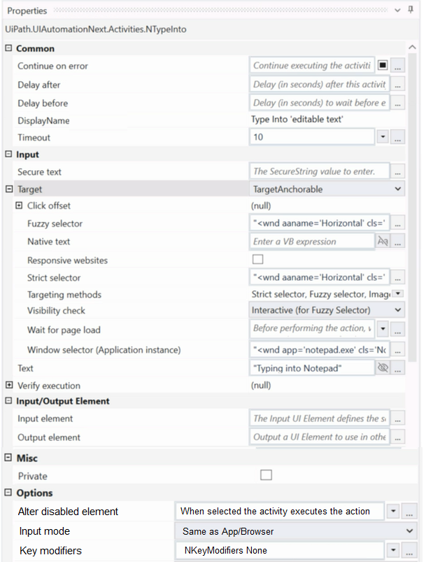This screenshot has height=562, width=426.
Task: Click the Timeout value field
Action: click(312, 137)
